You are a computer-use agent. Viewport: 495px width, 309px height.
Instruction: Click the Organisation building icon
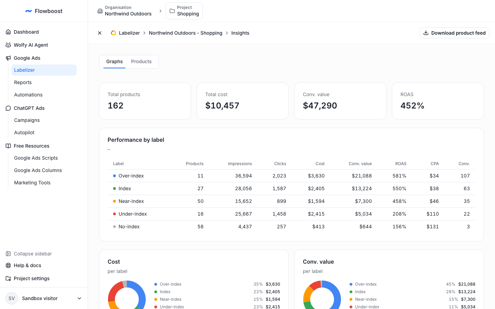click(100, 11)
